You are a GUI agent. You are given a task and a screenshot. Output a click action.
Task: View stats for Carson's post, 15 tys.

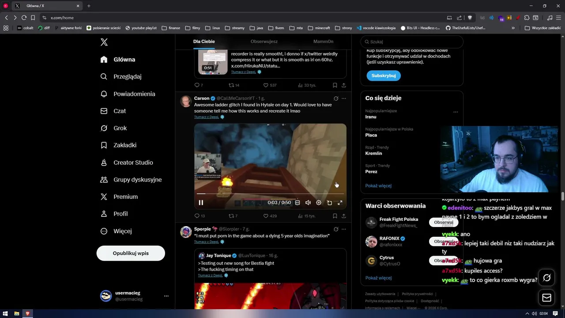[306, 216]
